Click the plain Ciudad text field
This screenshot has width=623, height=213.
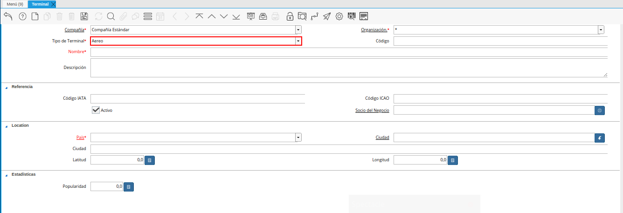349,149
